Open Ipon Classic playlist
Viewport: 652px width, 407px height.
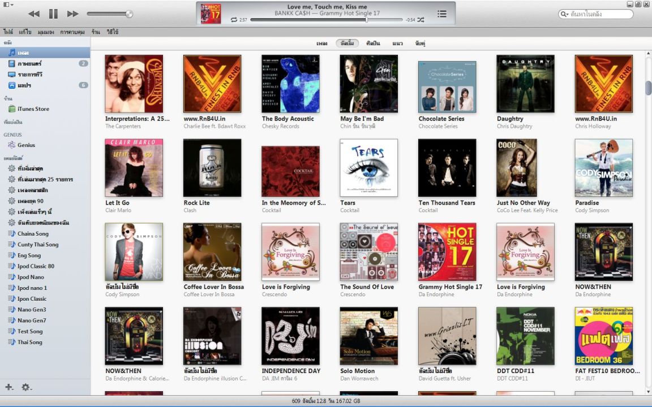click(x=45, y=298)
